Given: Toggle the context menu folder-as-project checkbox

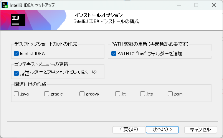Looking at the screenshot, I should pos(17,73).
